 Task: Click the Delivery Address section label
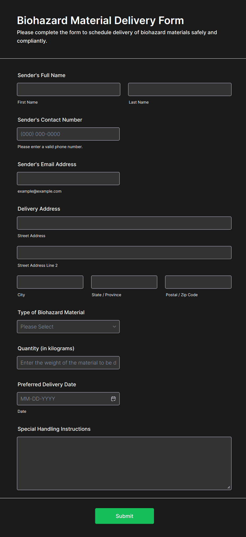pos(39,209)
